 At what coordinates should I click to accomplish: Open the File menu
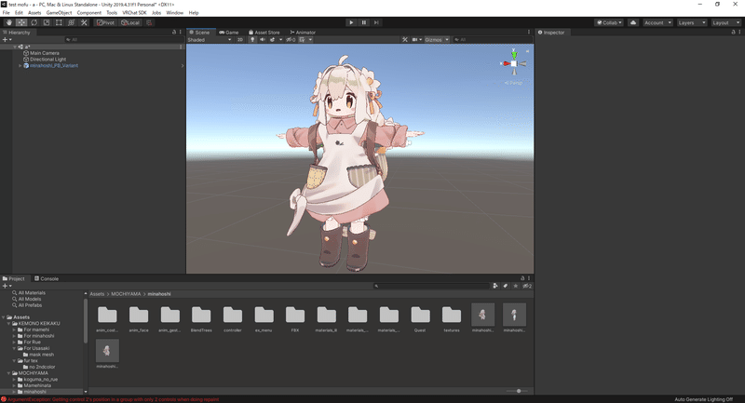click(x=7, y=13)
